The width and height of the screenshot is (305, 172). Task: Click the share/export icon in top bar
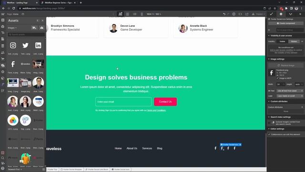point(247,14)
